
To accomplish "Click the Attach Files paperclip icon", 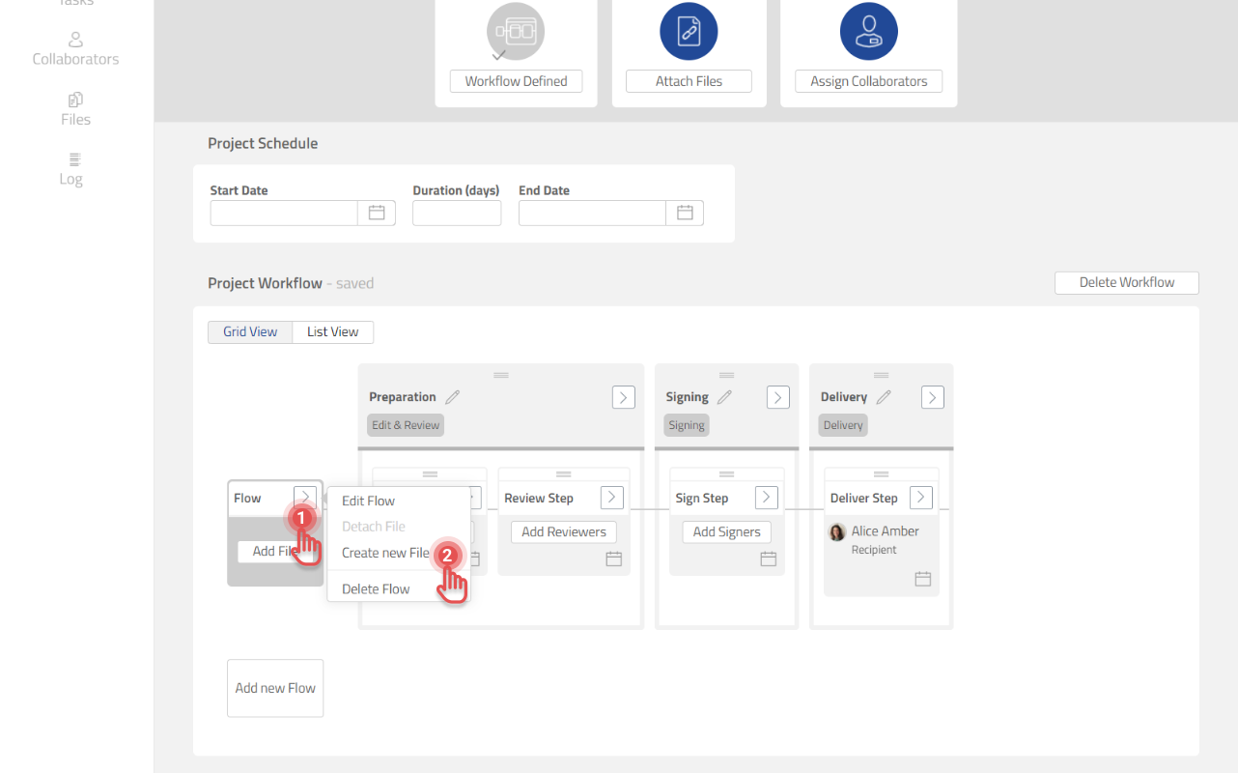I will pos(689,32).
